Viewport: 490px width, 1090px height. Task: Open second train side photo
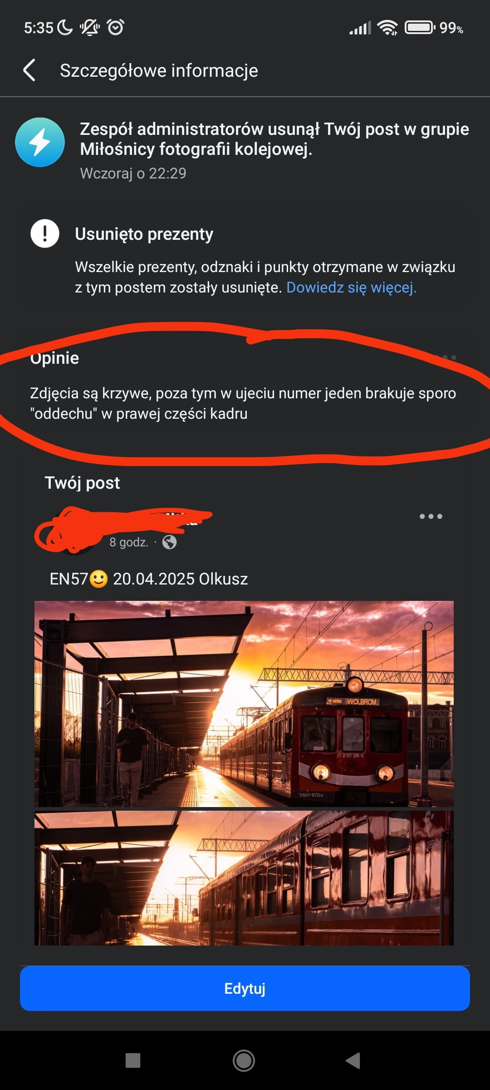[244, 878]
